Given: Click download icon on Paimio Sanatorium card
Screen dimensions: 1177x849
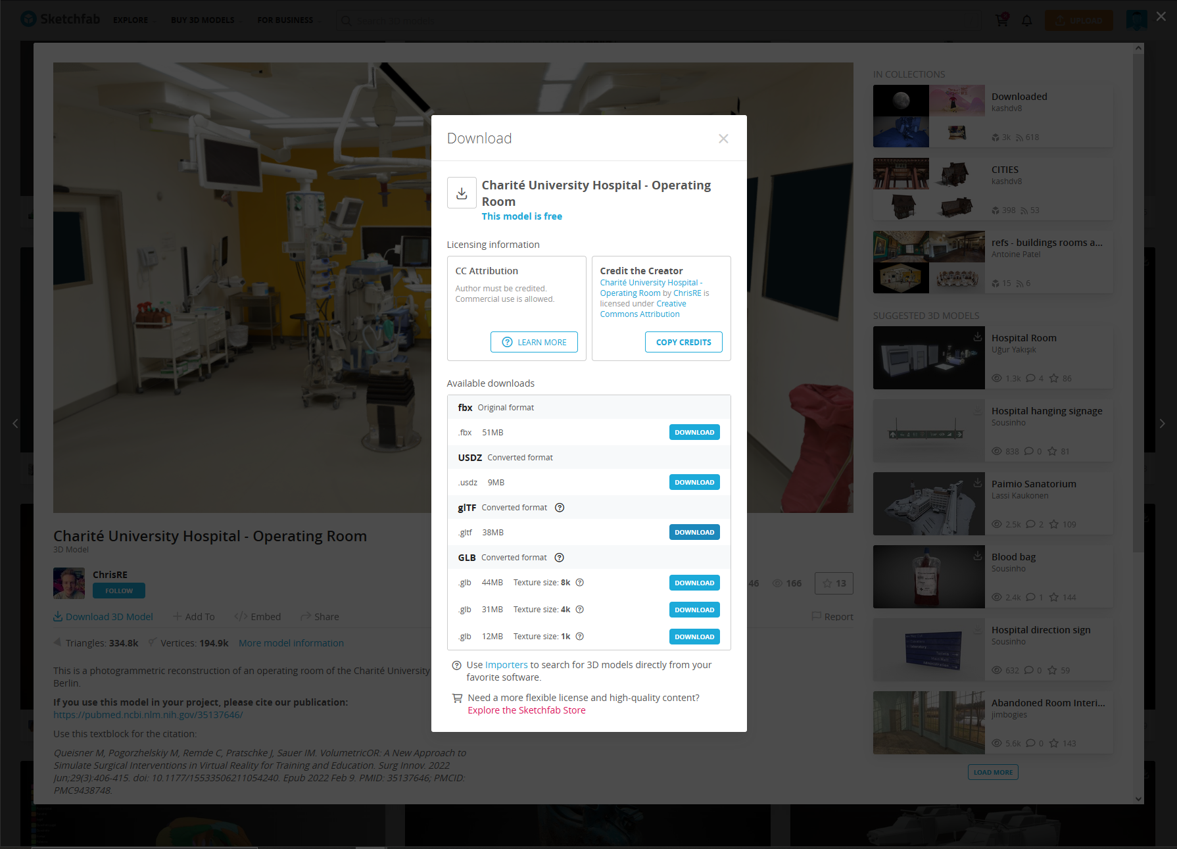Looking at the screenshot, I should 978,482.
